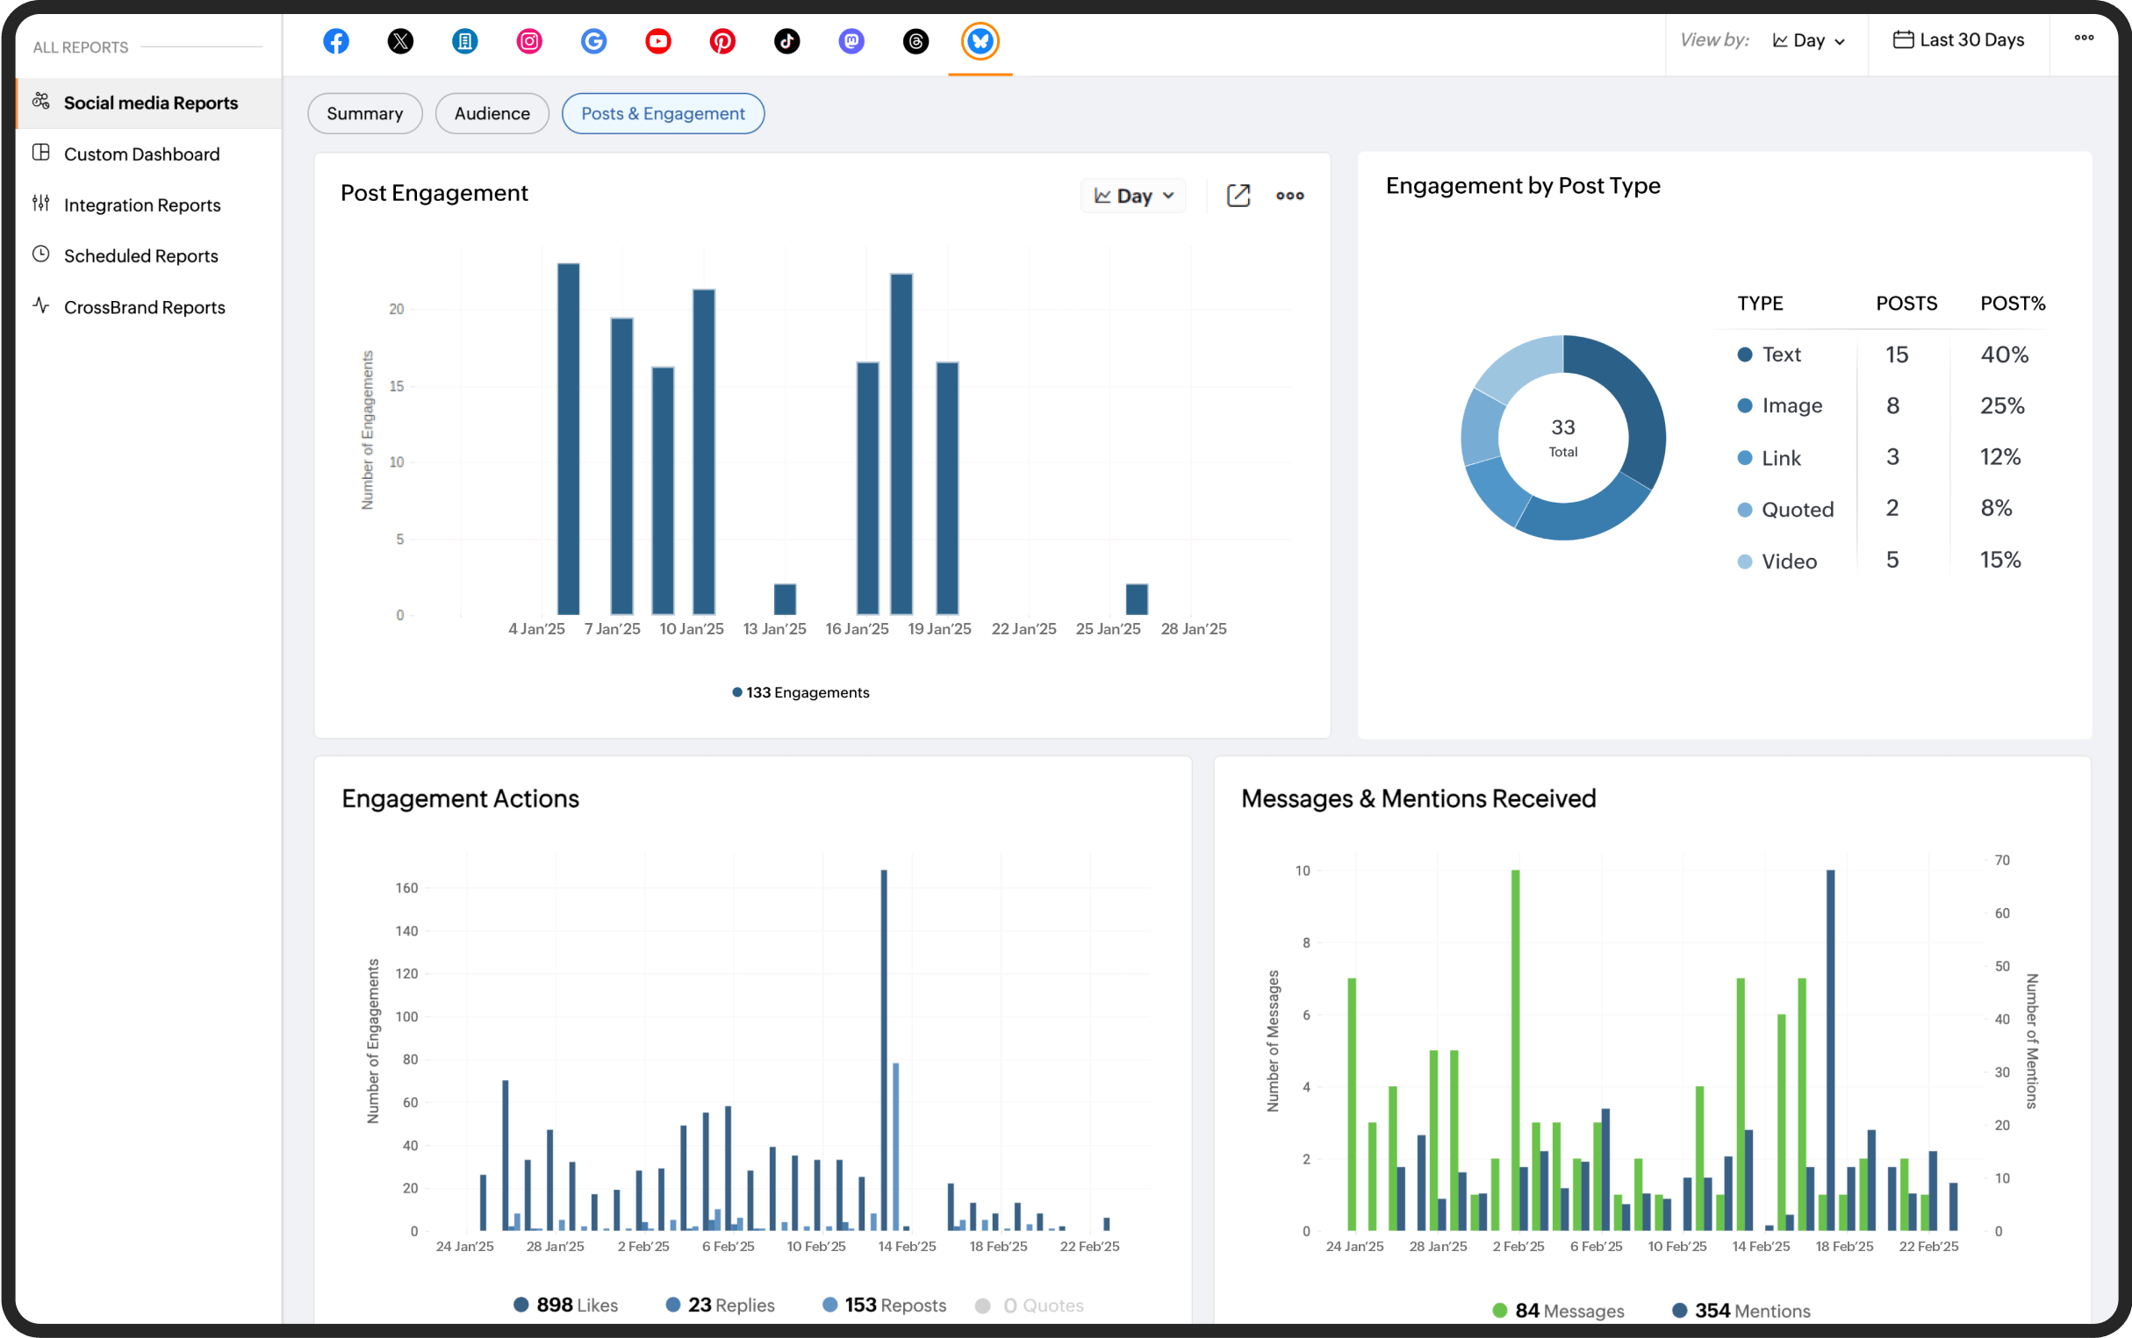This screenshot has height=1338, width=2132.
Task: Go to Custom Dashboard
Action: pyautogui.click(x=141, y=154)
